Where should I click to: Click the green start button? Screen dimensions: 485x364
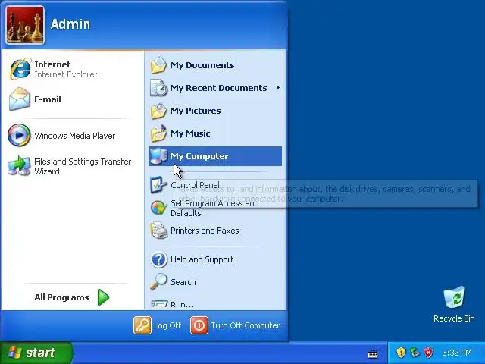[36, 353]
